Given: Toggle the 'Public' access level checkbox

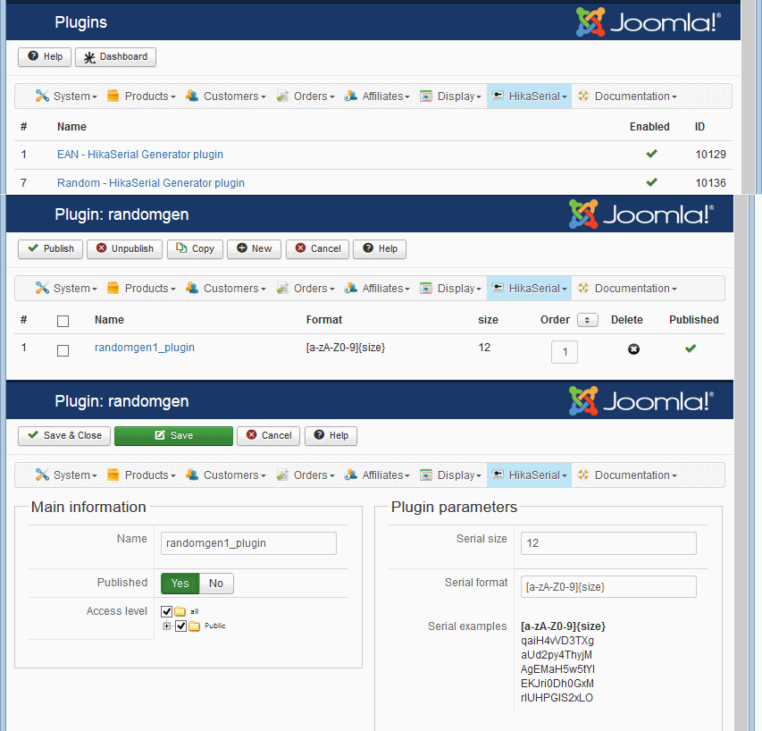Looking at the screenshot, I should (180, 626).
